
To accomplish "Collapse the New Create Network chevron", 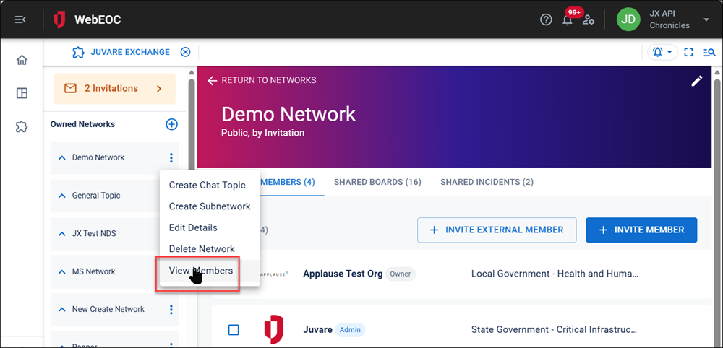I will (x=61, y=309).
